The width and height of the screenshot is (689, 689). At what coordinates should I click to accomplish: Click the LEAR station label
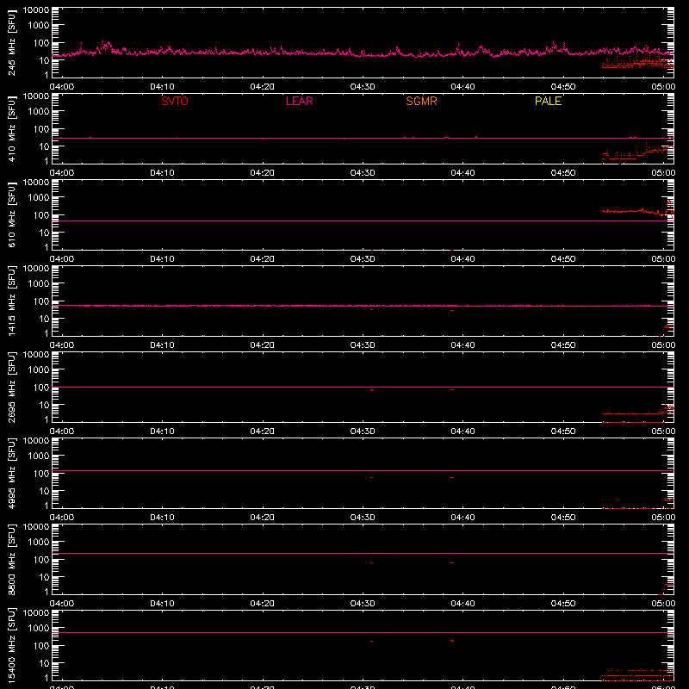[x=299, y=101]
